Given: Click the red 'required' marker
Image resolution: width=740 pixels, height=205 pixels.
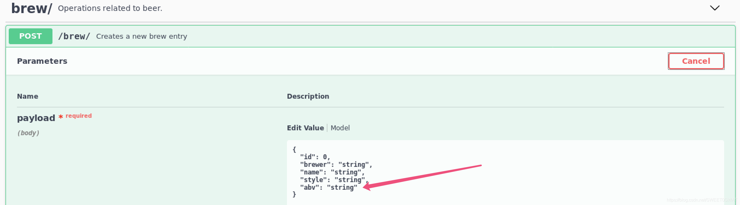Looking at the screenshot, I should point(78,116).
